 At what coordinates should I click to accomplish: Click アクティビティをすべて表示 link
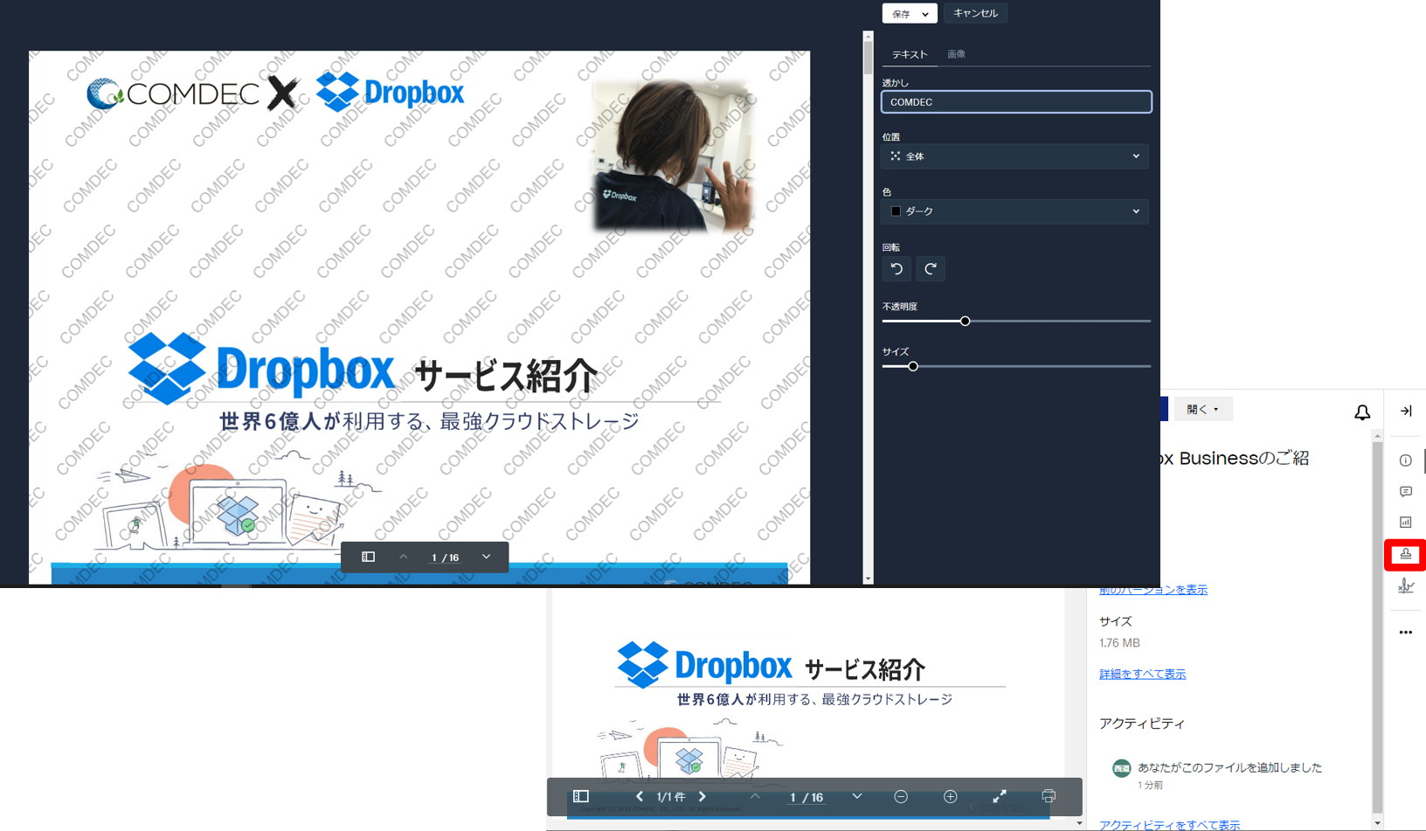[1169, 825]
